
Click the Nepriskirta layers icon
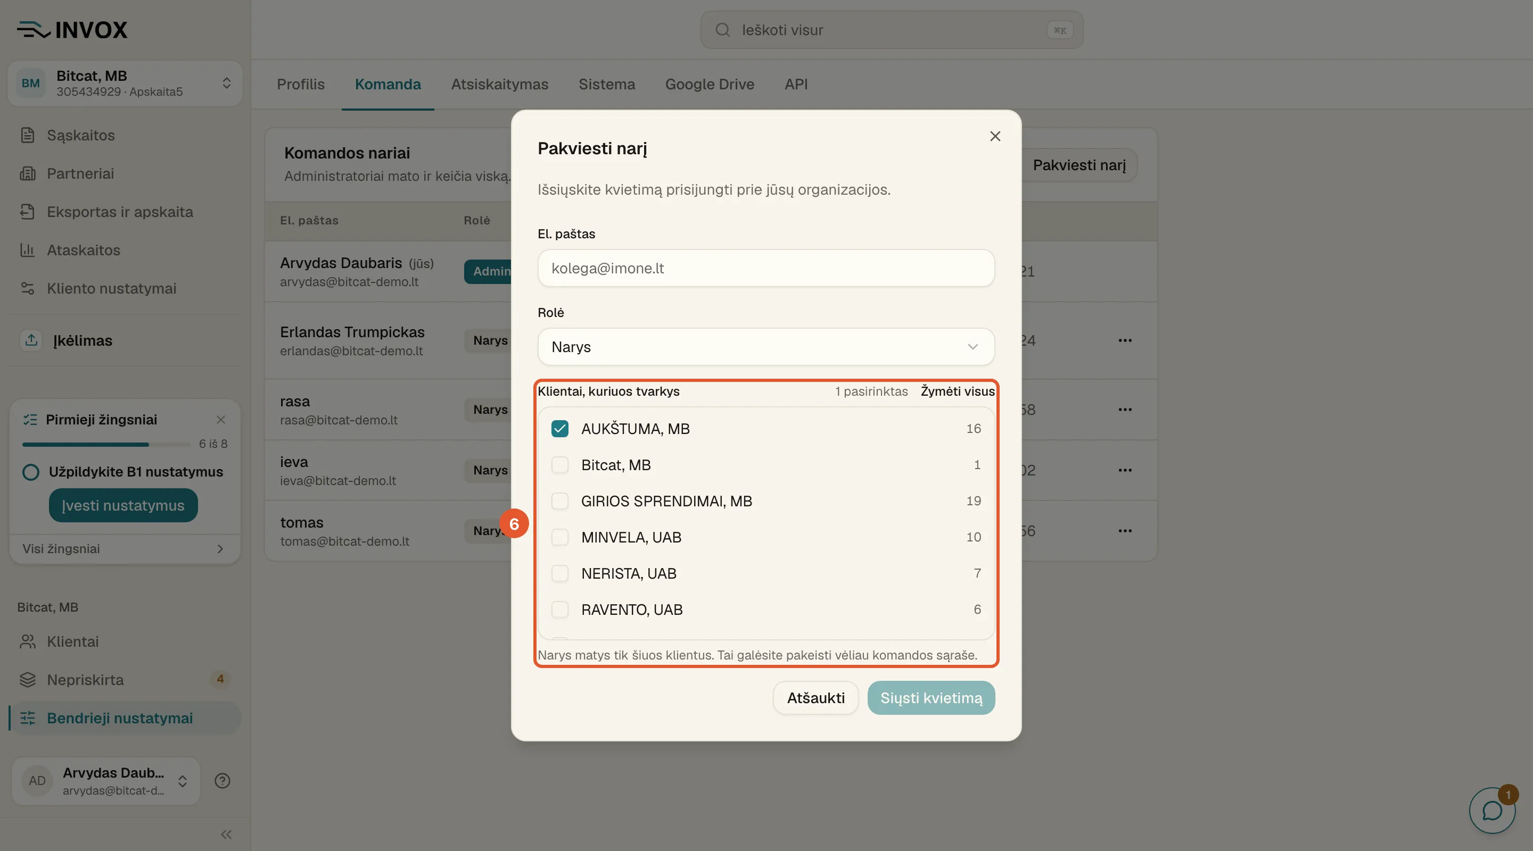coord(27,680)
